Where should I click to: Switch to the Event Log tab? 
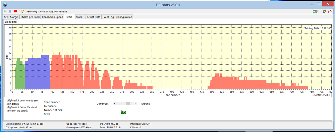coord(108,17)
